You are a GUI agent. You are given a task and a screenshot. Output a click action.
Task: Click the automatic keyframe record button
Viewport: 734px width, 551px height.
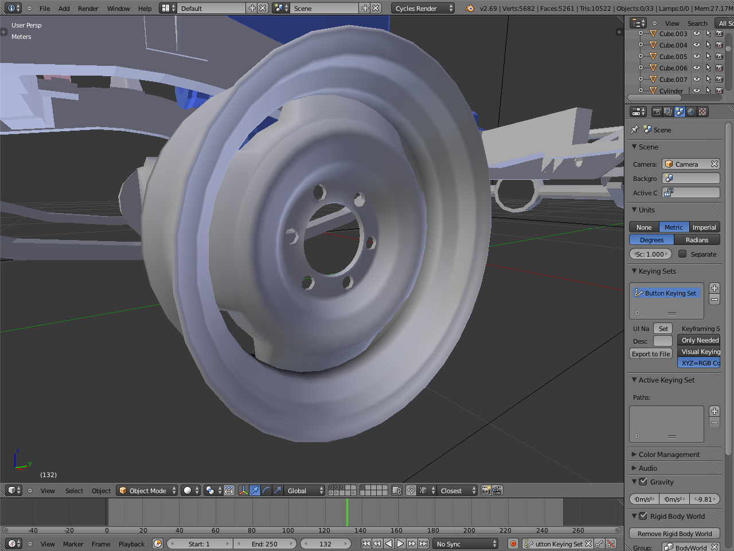click(513, 544)
